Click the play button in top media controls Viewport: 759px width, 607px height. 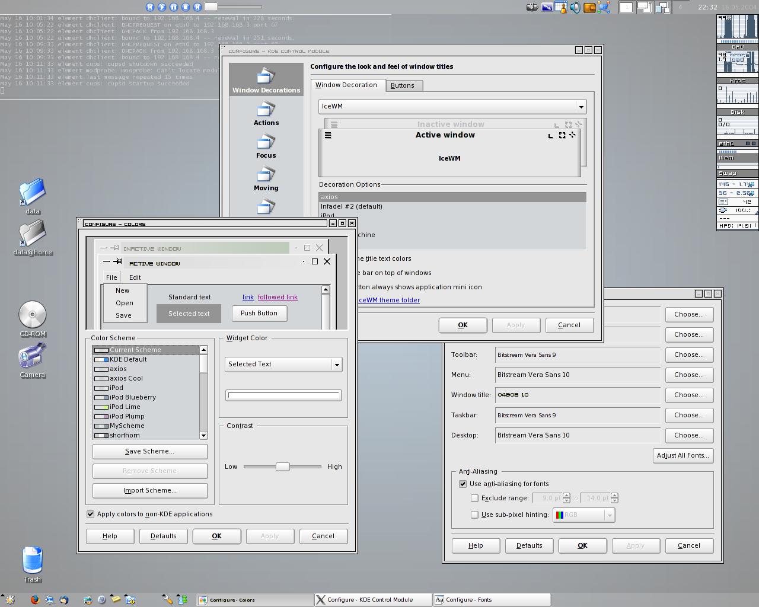[162, 7]
